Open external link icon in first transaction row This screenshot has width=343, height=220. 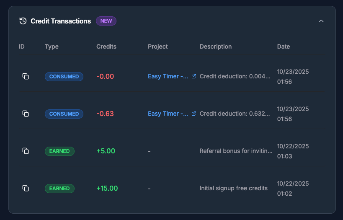pos(193,77)
